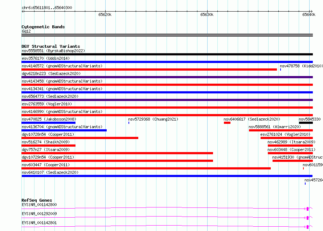Open esv2761024 (Vogler2010) label
The image size is (323, 231).
tap(285, 134)
